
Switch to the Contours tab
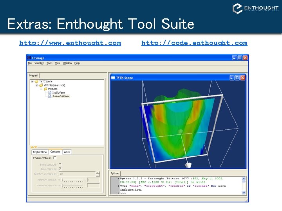55,152
